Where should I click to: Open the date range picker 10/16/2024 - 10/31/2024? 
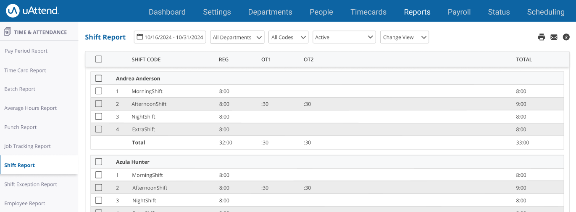(x=170, y=37)
